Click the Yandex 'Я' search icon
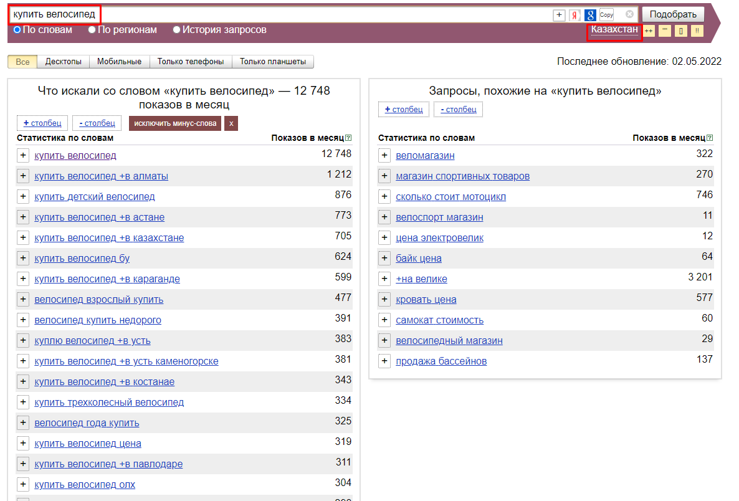The width and height of the screenshot is (739, 501). click(x=574, y=15)
